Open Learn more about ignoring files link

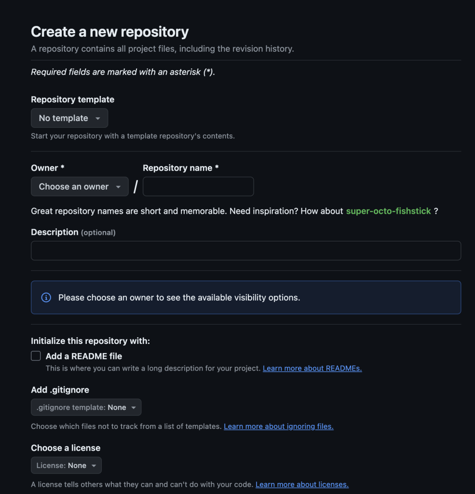[x=278, y=426]
